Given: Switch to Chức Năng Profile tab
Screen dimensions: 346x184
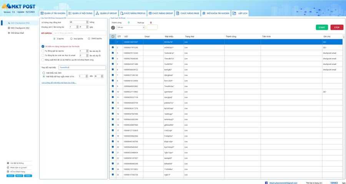Looking at the screenshot, I should (x=133, y=13).
